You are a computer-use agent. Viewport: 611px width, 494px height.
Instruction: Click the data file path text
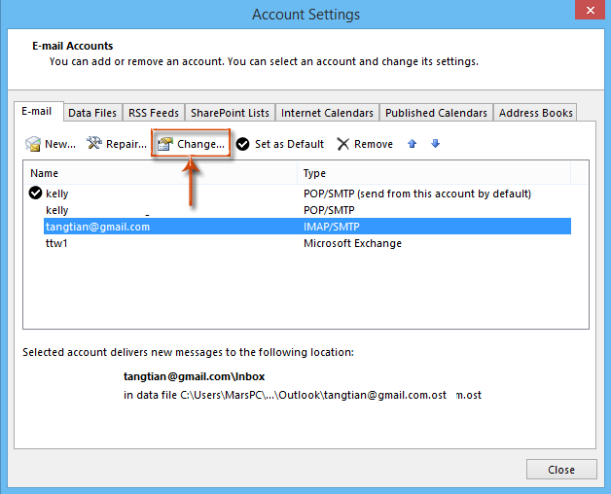[303, 395]
